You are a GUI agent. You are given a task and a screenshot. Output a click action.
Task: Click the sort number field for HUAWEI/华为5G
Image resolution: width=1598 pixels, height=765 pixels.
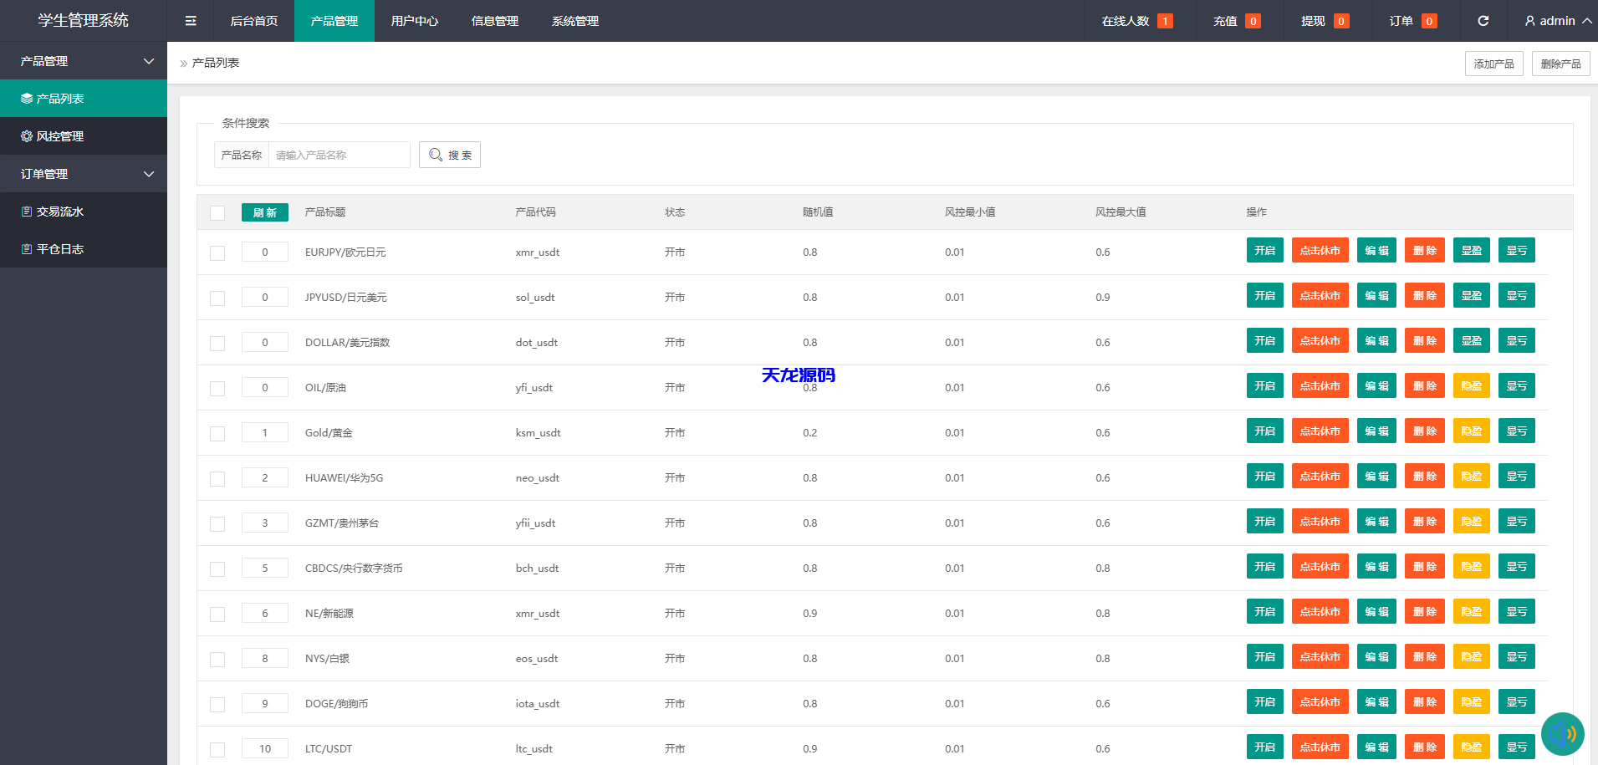(265, 478)
